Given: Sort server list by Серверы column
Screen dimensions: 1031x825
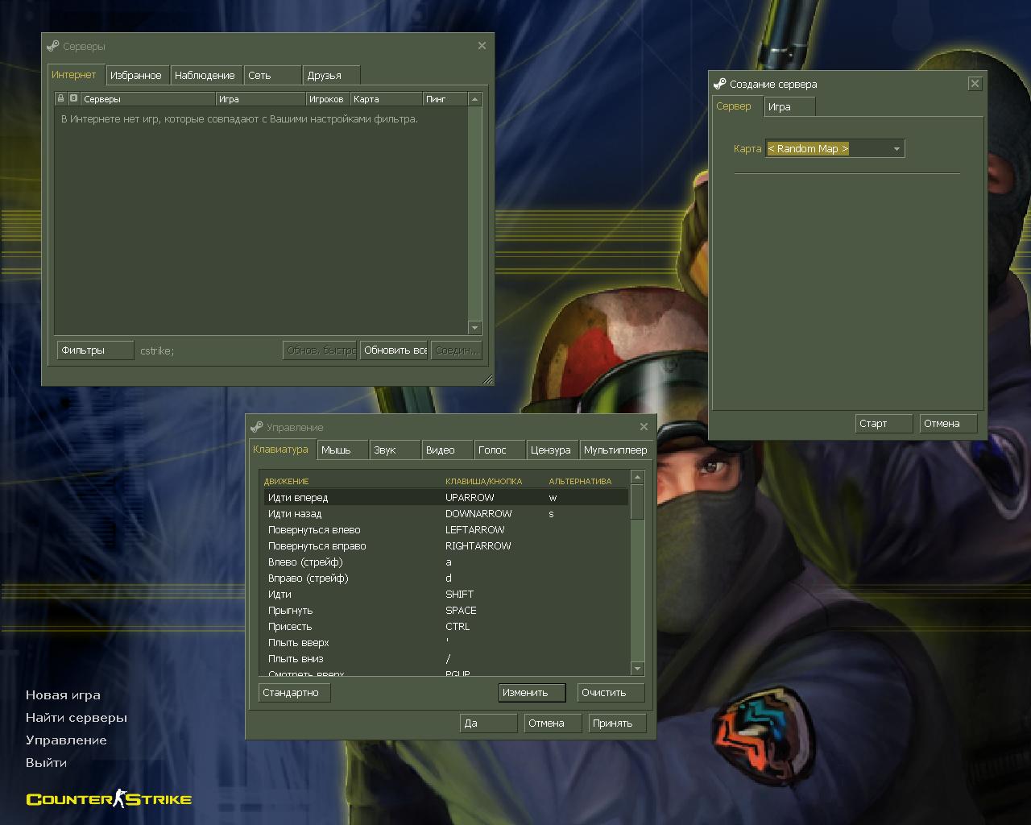Looking at the screenshot, I should [148, 99].
